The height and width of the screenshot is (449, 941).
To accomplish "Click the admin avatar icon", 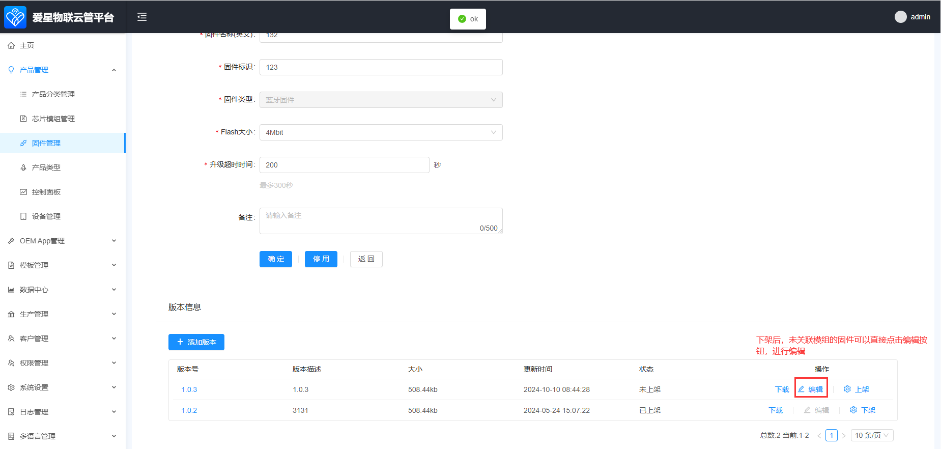I will [x=900, y=17].
